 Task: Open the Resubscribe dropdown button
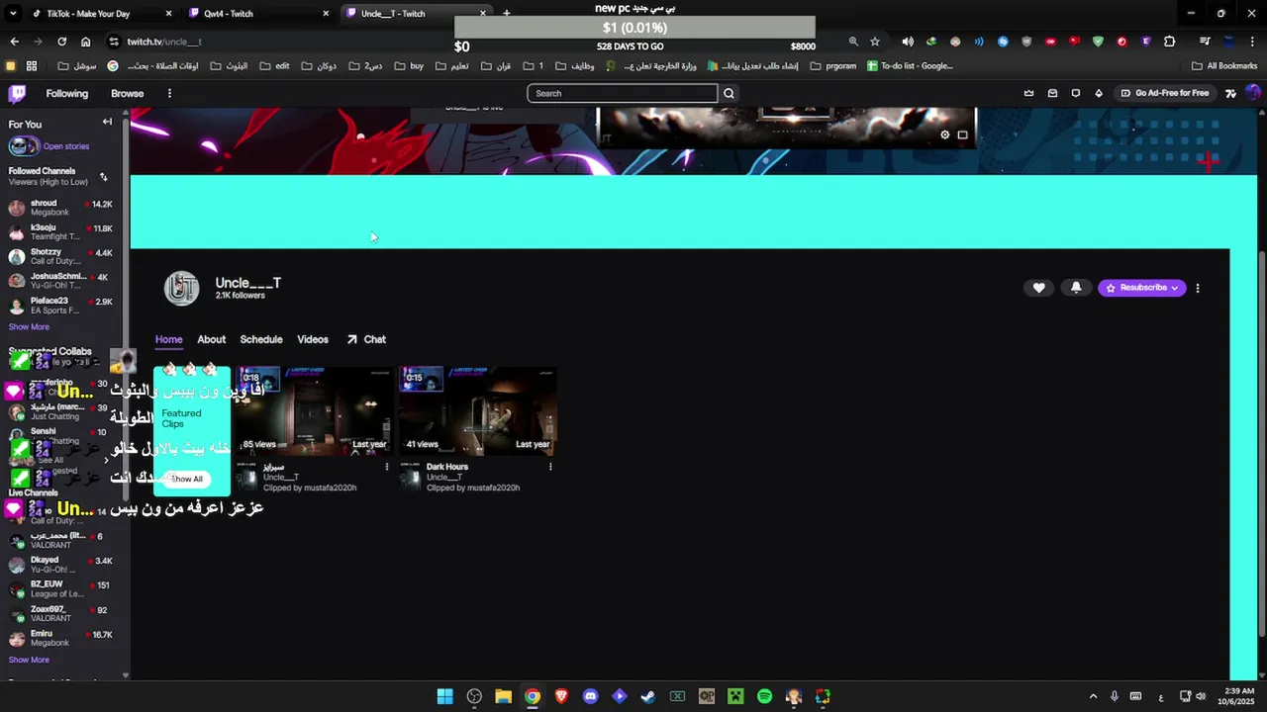click(x=1141, y=288)
